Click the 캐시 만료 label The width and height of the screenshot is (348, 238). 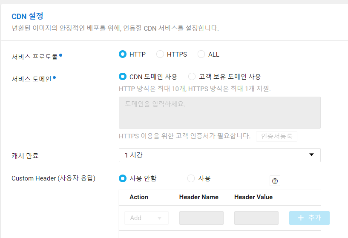coord(25,155)
